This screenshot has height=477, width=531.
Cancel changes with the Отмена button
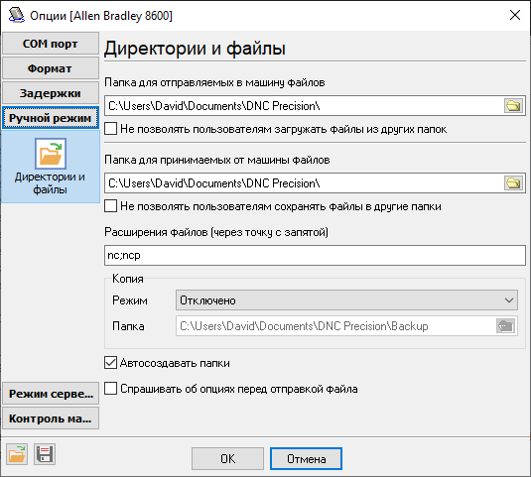coord(306,459)
